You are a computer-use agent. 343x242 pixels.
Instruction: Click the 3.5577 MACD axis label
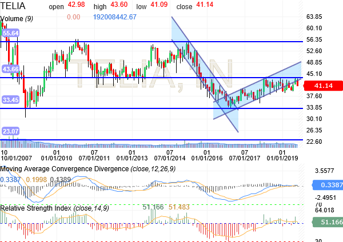pyautogui.click(x=324, y=171)
